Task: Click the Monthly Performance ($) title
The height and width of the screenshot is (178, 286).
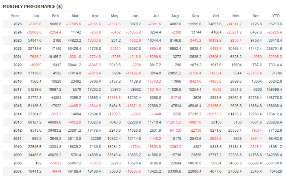Action: tap(33, 6)
